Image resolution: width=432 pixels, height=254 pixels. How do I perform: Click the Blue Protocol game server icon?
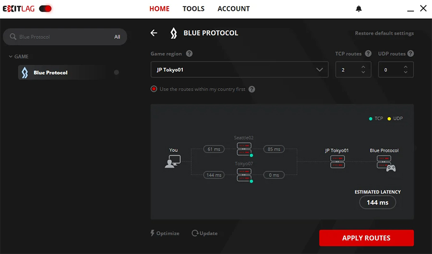[386, 163]
